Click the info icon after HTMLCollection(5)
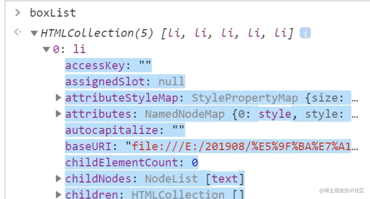370x199 pixels. [x=305, y=33]
